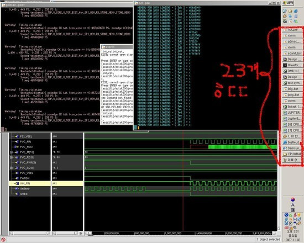304x243 pixels.
Task: Switch to bigfile_d taskbar button
Action: coord(292,142)
